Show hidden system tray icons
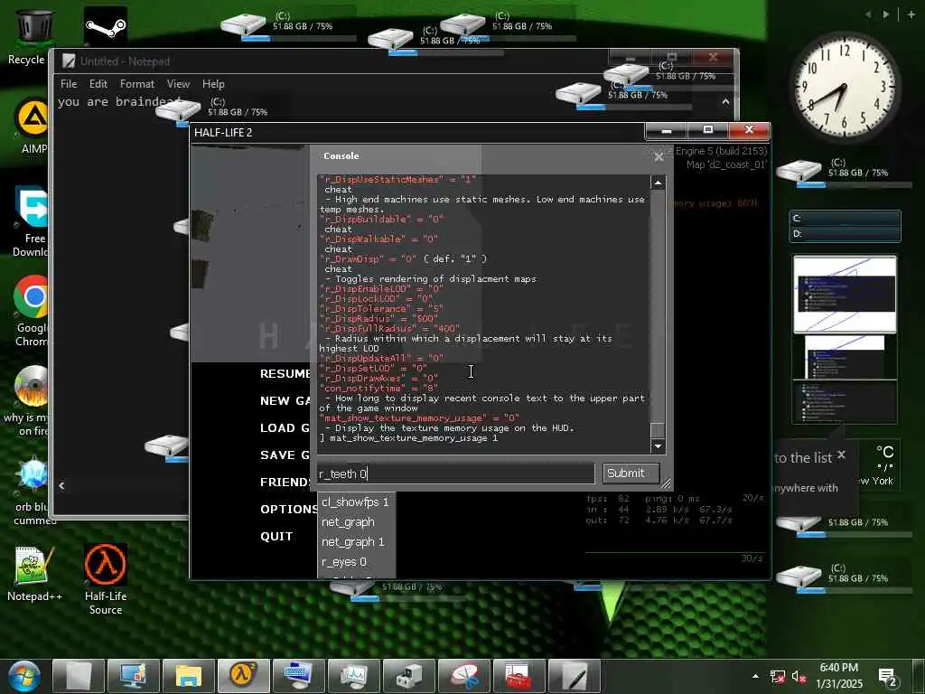Screen dimensions: 925x694 coord(756,676)
